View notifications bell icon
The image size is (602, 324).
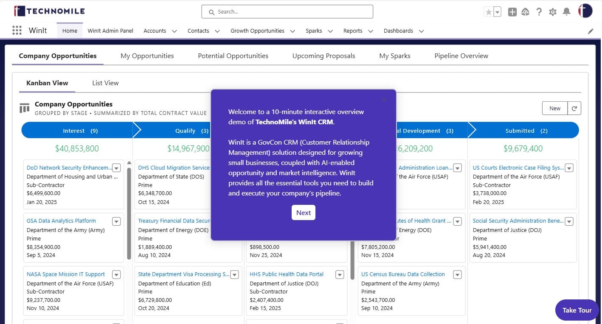pyautogui.click(x=566, y=12)
